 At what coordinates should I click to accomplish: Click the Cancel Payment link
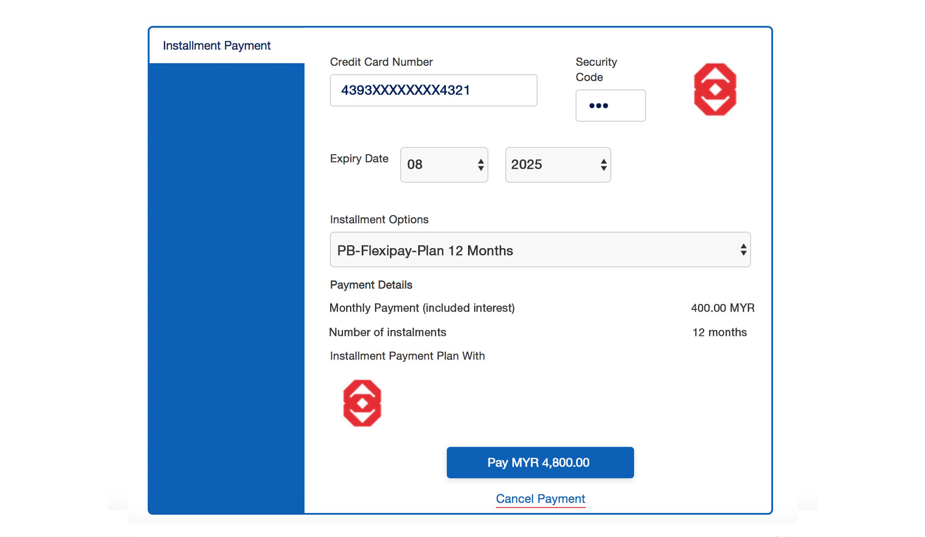(541, 499)
